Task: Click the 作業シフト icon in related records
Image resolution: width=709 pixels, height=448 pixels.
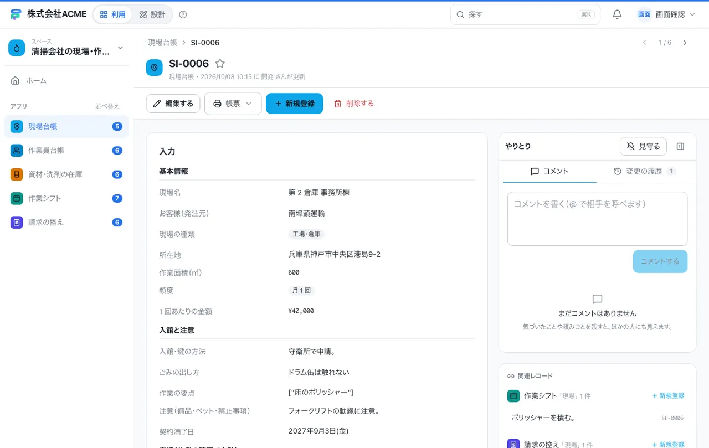Action: tap(513, 396)
